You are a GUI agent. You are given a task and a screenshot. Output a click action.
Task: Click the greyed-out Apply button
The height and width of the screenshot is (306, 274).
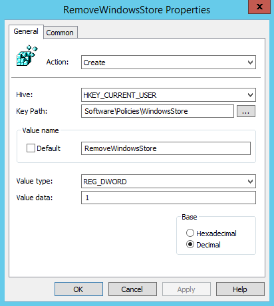[186, 289]
